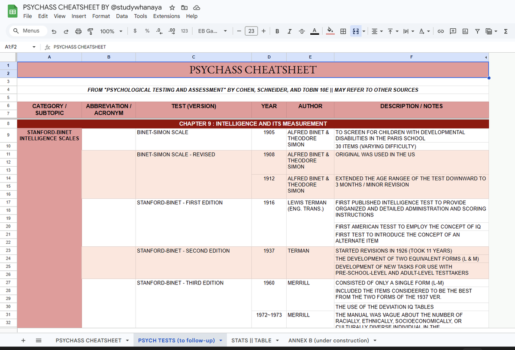Image resolution: width=515 pixels, height=350 pixels.
Task: Toggle strikethrough formatting
Action: coord(302,31)
